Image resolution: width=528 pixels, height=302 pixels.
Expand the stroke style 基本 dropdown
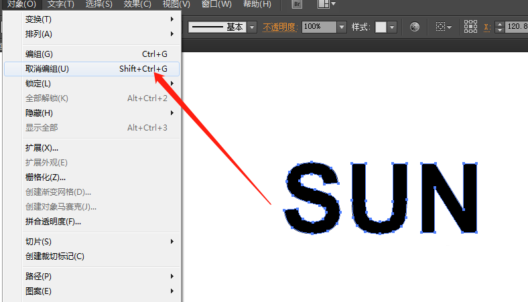tap(252, 27)
